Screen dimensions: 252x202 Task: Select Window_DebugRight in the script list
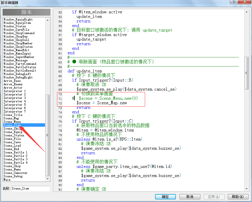click(18, 78)
